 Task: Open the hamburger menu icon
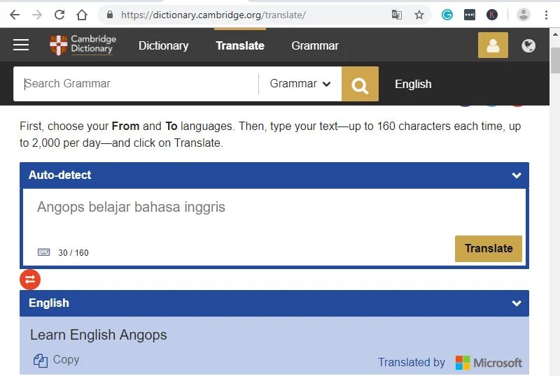click(21, 45)
